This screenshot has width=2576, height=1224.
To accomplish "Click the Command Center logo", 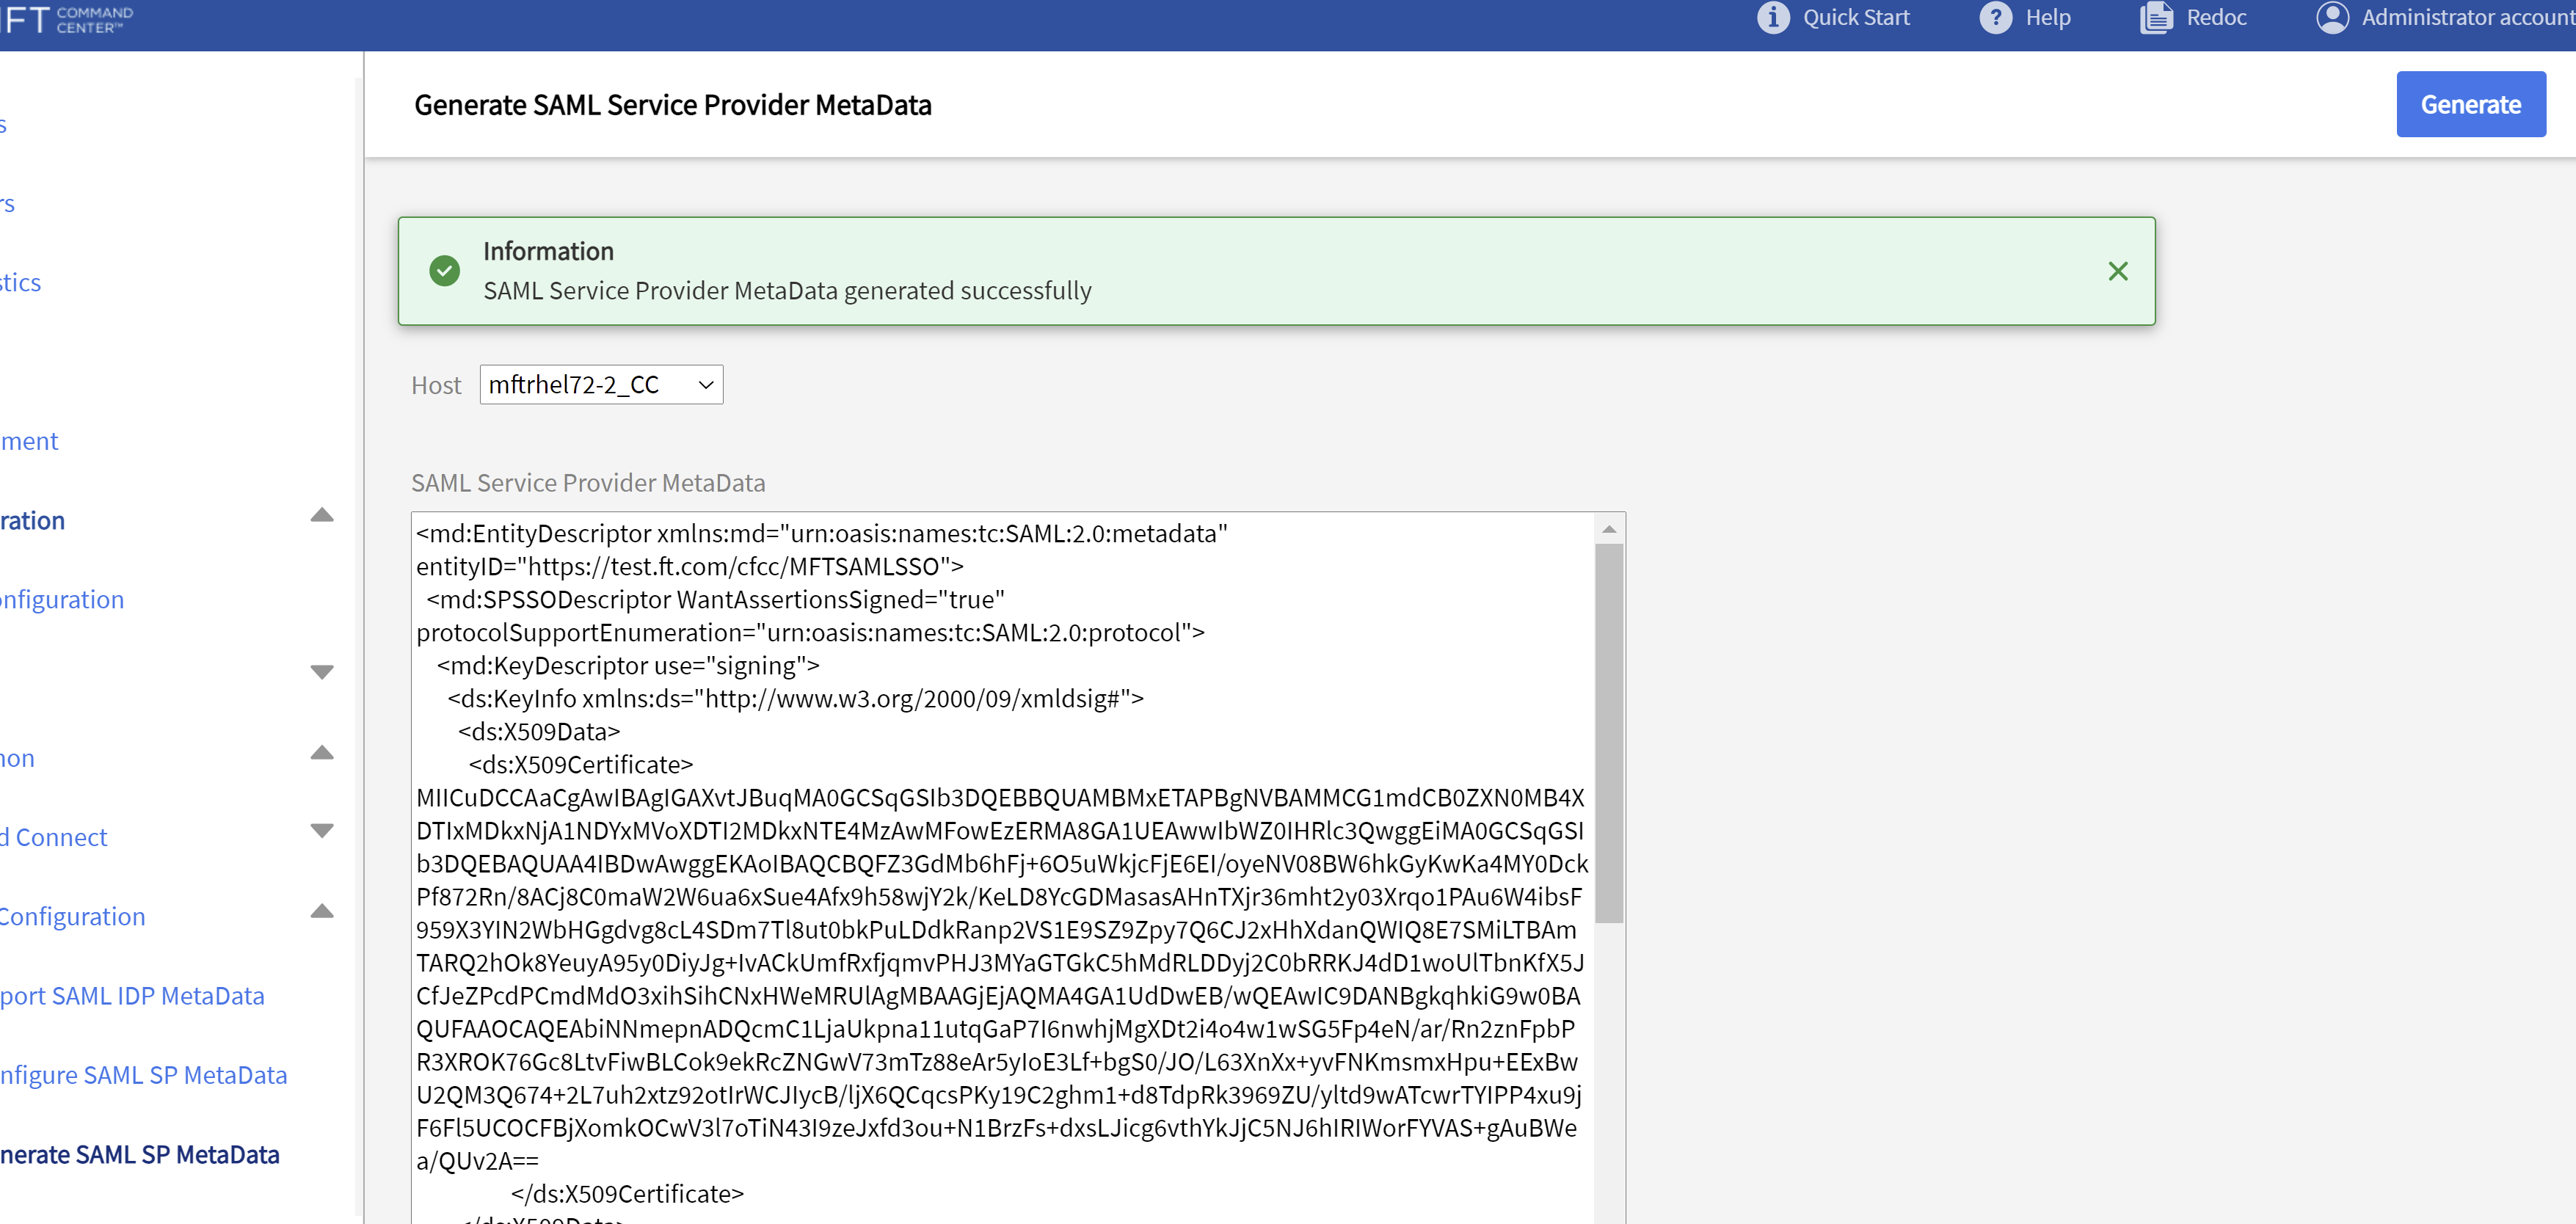I will (66, 20).
